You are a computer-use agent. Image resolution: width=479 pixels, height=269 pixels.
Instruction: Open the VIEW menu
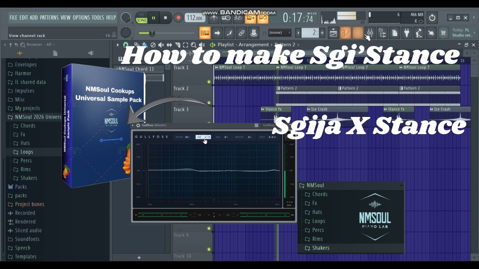pyautogui.click(x=65, y=18)
